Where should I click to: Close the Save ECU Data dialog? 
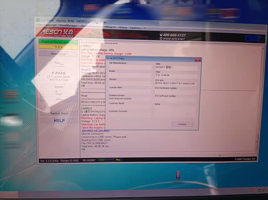pos(198,60)
